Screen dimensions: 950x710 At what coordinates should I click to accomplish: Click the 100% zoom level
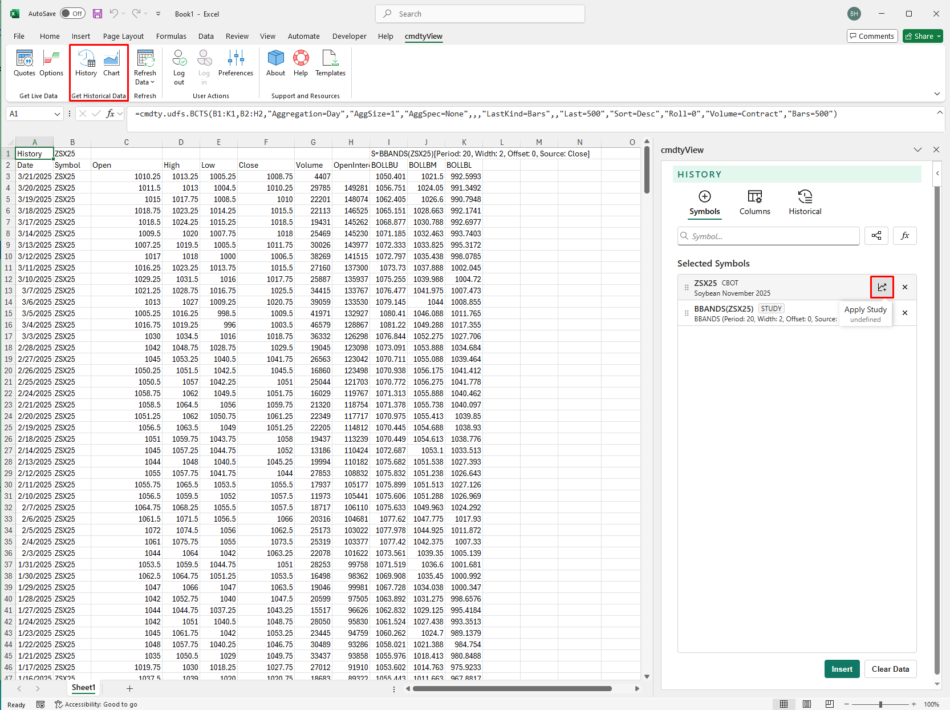coord(931,704)
